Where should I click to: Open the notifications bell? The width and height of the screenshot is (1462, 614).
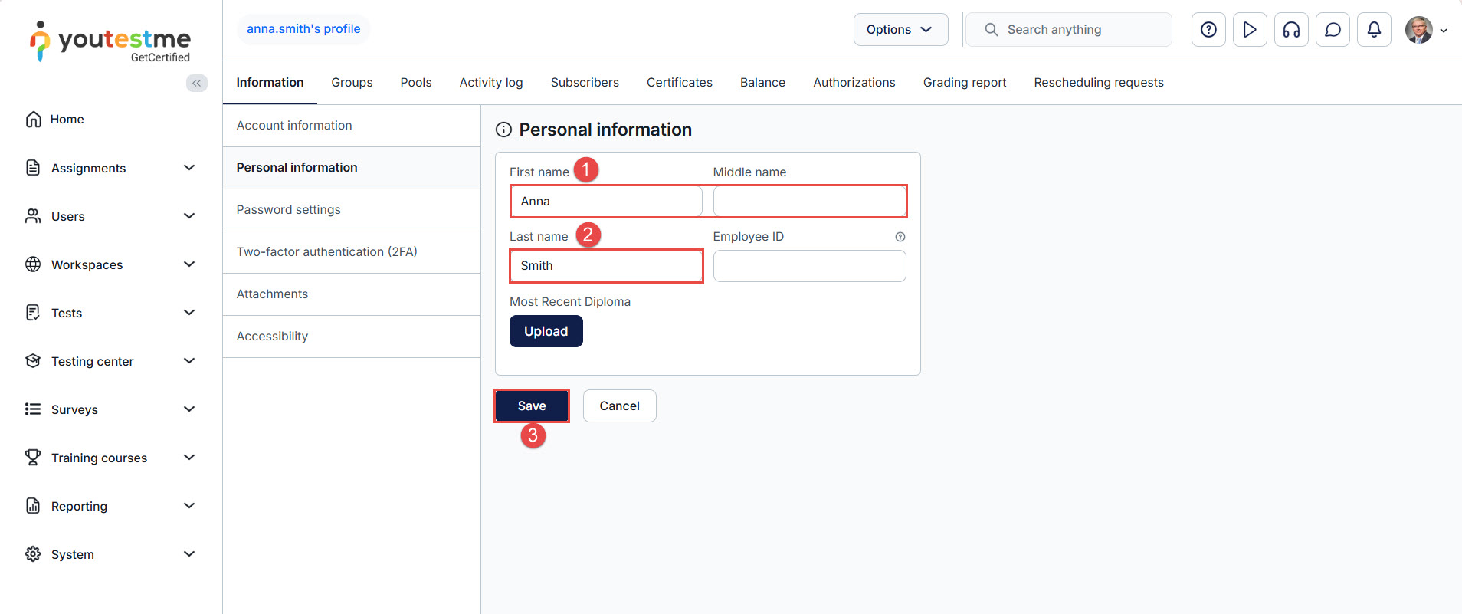1374,30
